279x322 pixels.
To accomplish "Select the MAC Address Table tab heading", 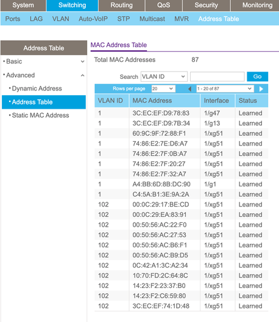I will tap(119, 45).
